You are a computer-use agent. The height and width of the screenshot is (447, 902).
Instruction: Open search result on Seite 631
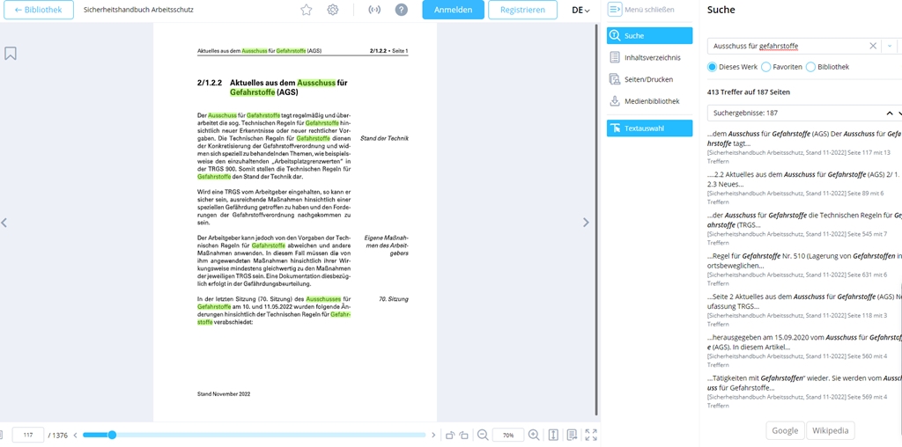(x=804, y=269)
